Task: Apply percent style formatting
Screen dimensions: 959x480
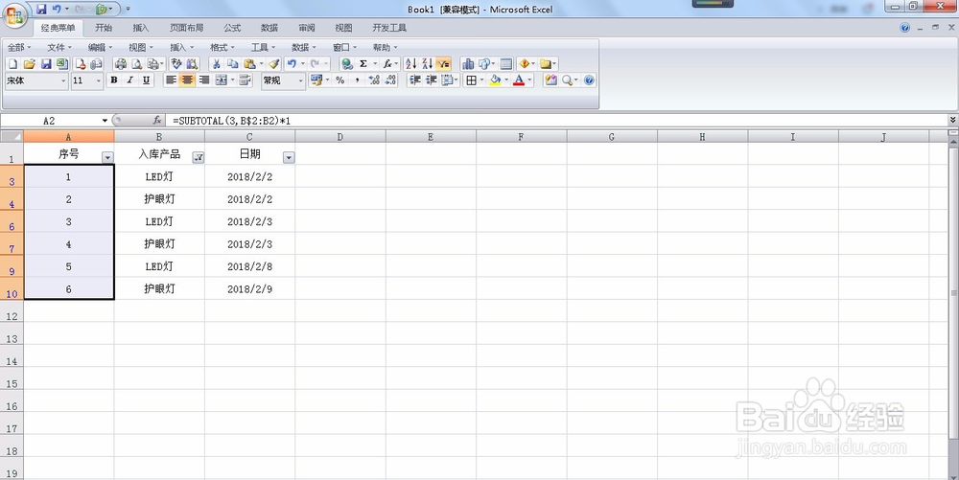Action: click(x=340, y=80)
